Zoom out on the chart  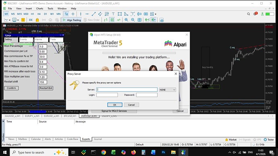133,20
